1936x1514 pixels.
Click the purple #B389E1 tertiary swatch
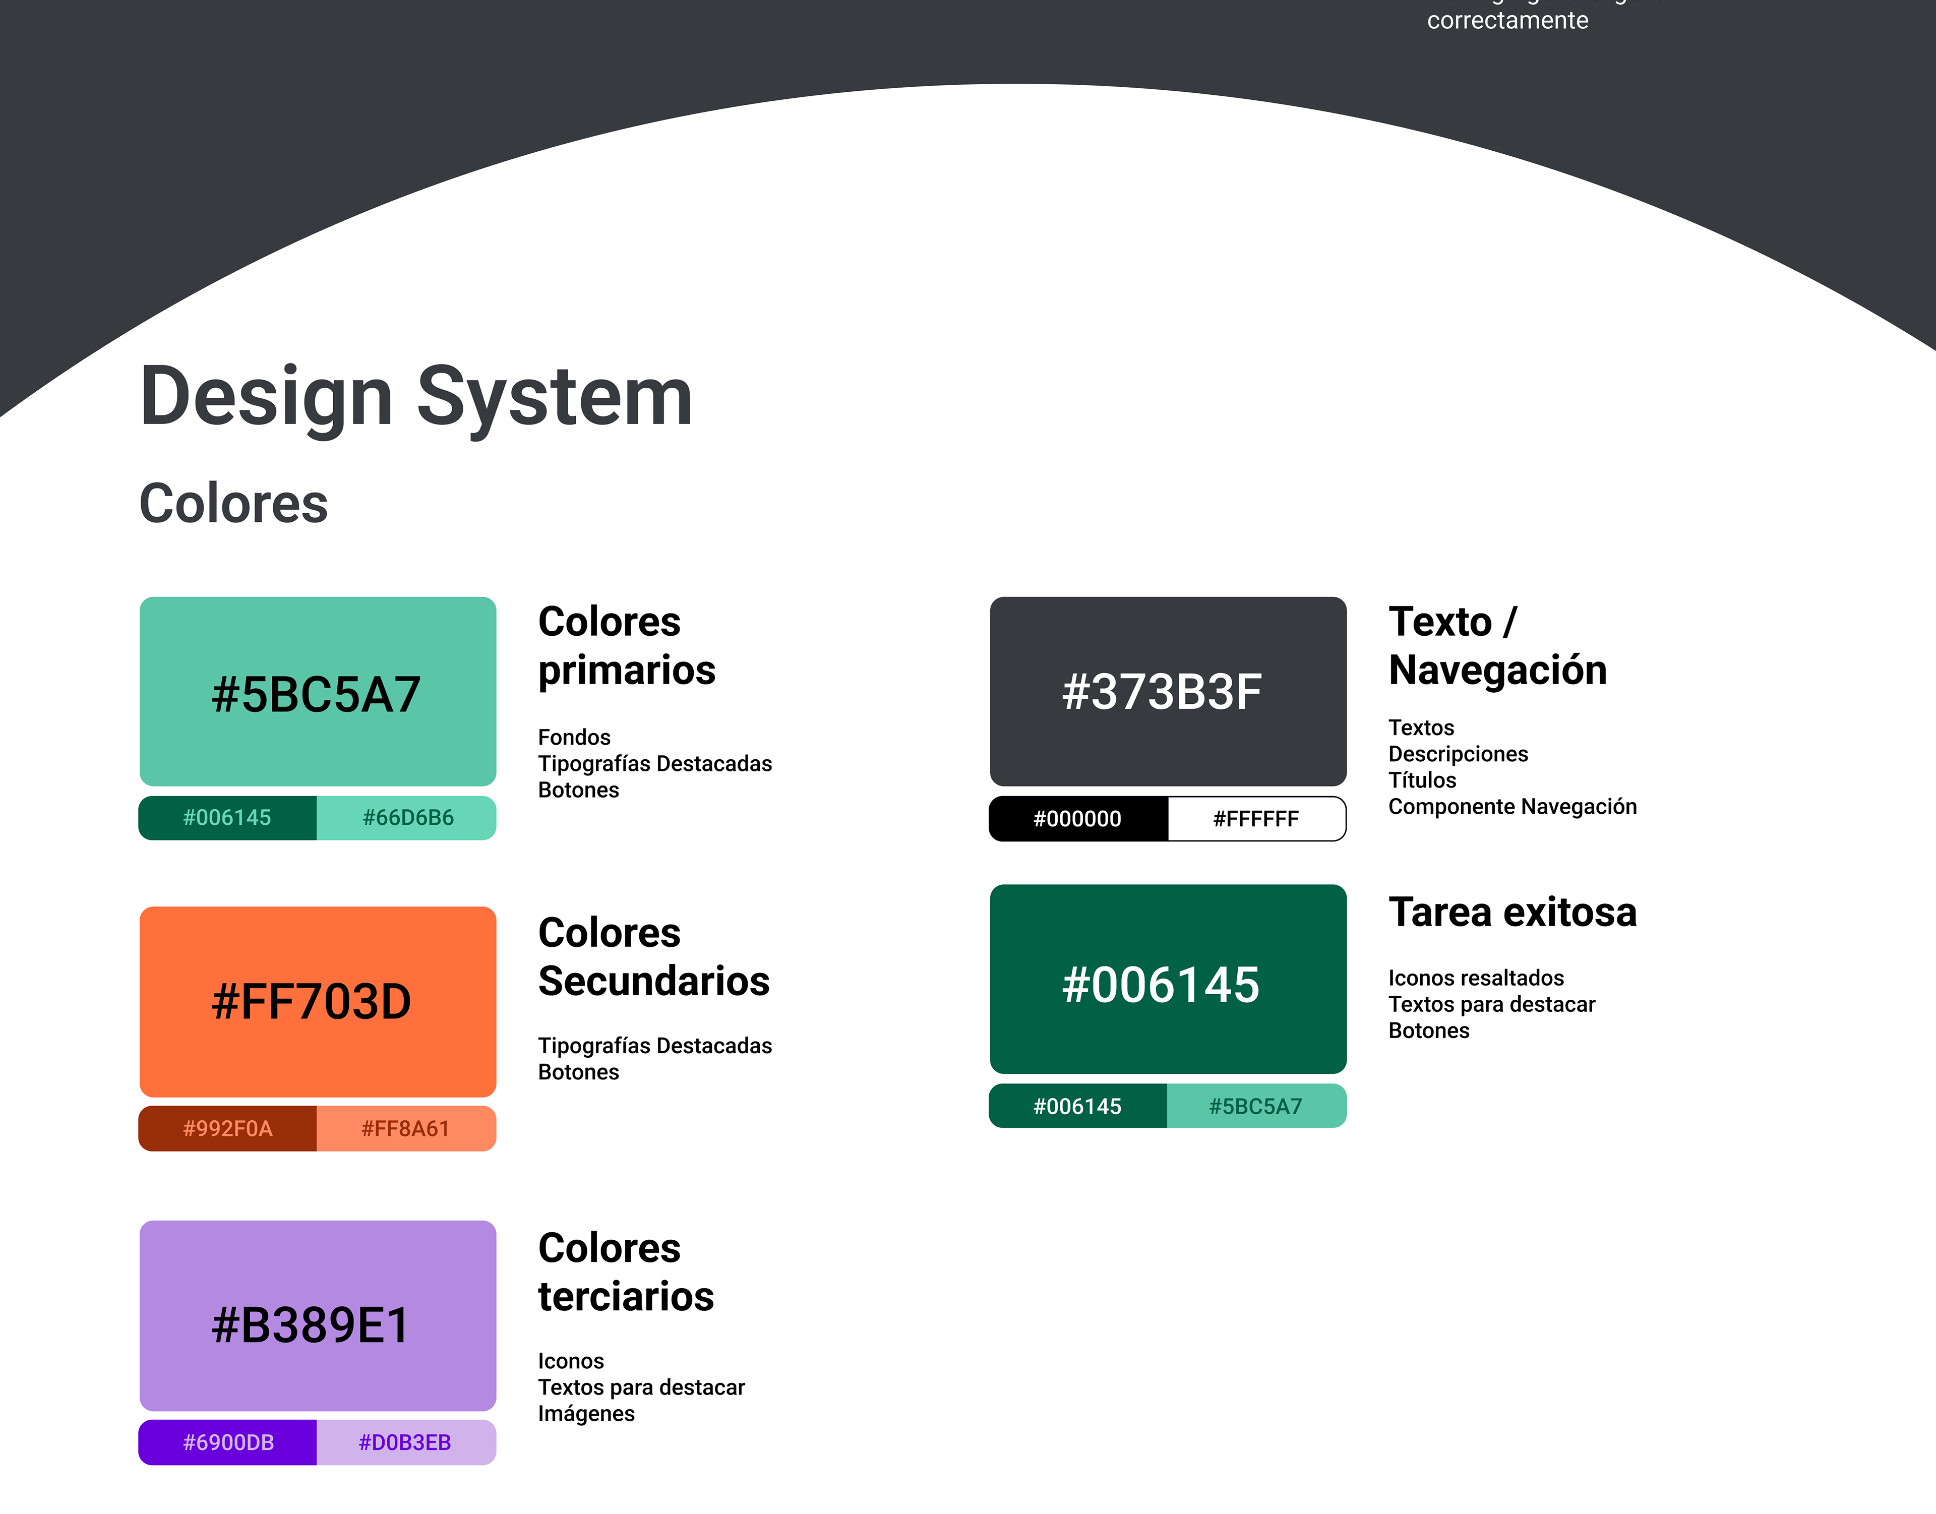pos(317,1315)
